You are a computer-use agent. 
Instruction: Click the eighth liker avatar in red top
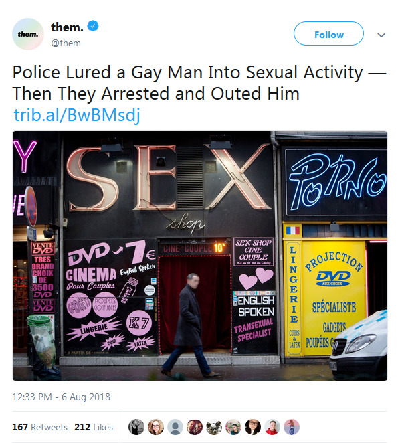272,427
